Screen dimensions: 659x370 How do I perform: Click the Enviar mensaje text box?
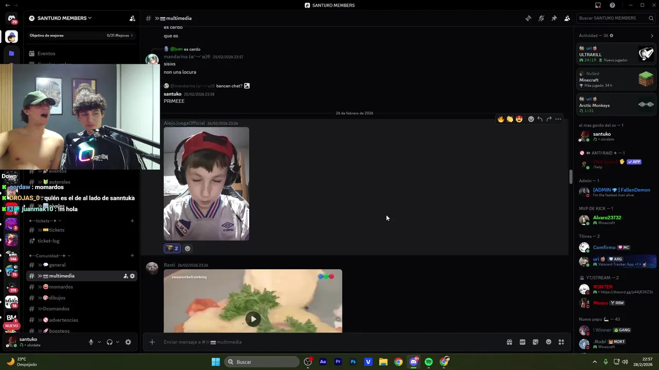coord(329,342)
